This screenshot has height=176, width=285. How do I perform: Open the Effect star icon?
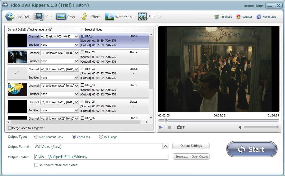pyautogui.click(x=84, y=16)
